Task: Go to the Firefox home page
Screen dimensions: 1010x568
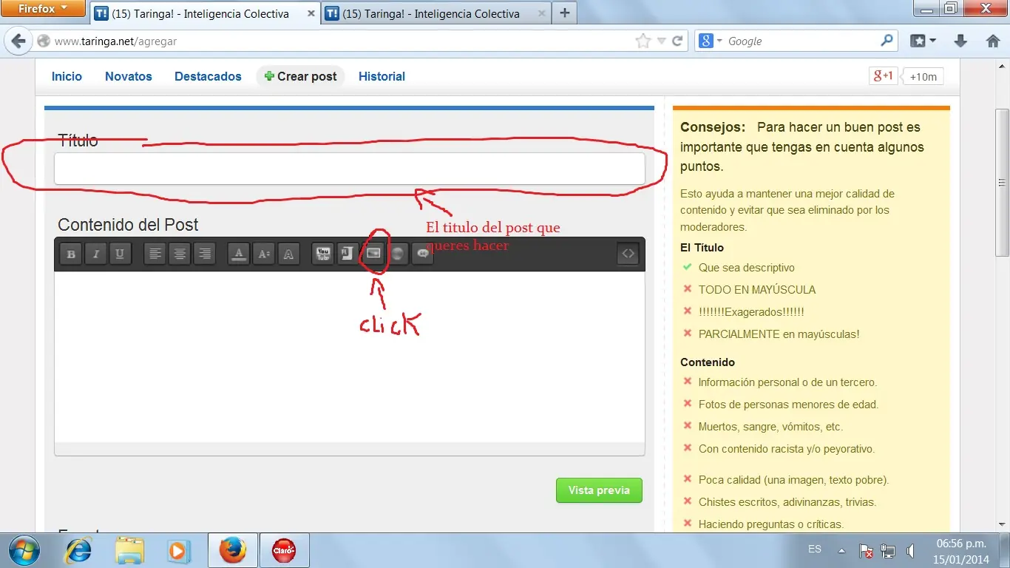Action: coord(993,41)
